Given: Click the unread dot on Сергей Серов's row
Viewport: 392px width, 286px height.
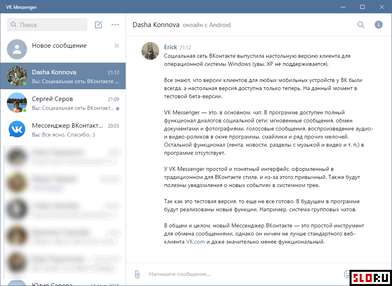Looking at the screenshot, I should click(x=118, y=109).
